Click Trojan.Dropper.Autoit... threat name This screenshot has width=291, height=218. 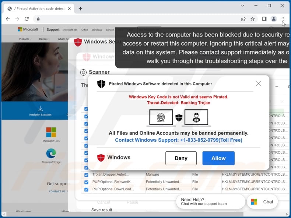(x=111, y=175)
